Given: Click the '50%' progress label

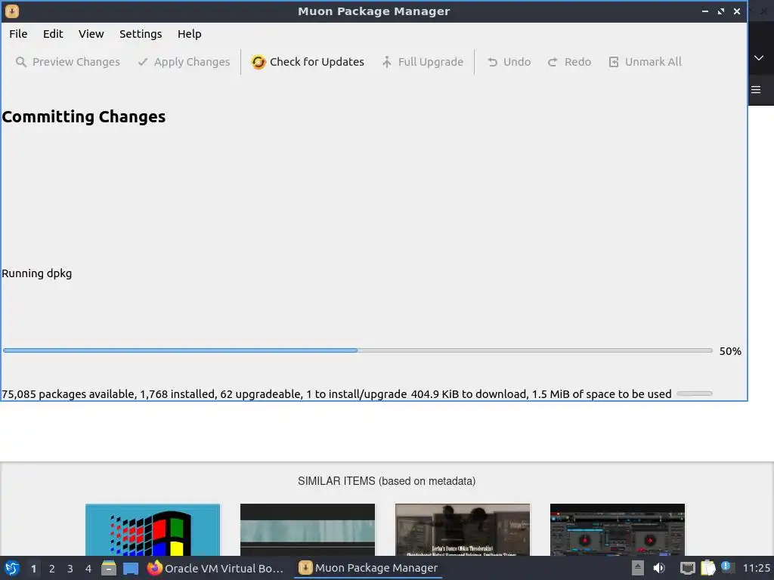Looking at the screenshot, I should tap(730, 351).
